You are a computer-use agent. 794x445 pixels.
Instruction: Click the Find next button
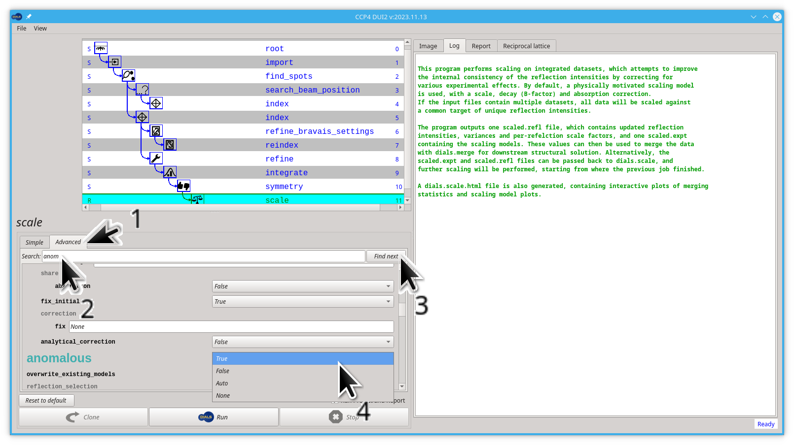pos(386,256)
